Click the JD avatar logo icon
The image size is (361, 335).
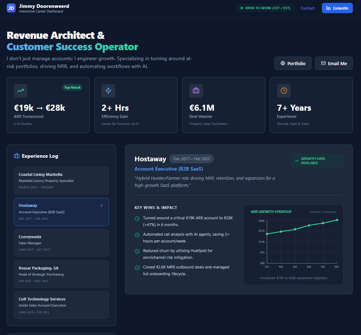11,8
